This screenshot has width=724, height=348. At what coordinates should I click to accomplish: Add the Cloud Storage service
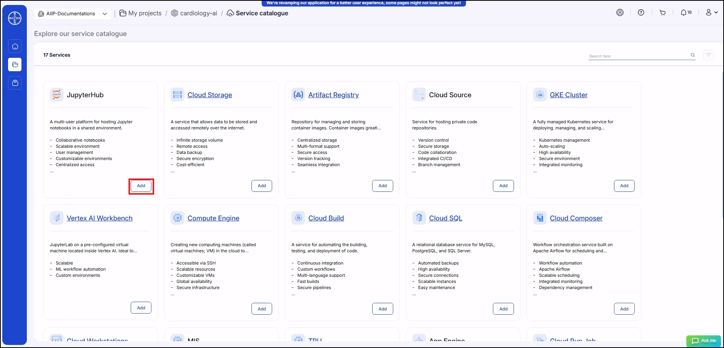tap(262, 186)
